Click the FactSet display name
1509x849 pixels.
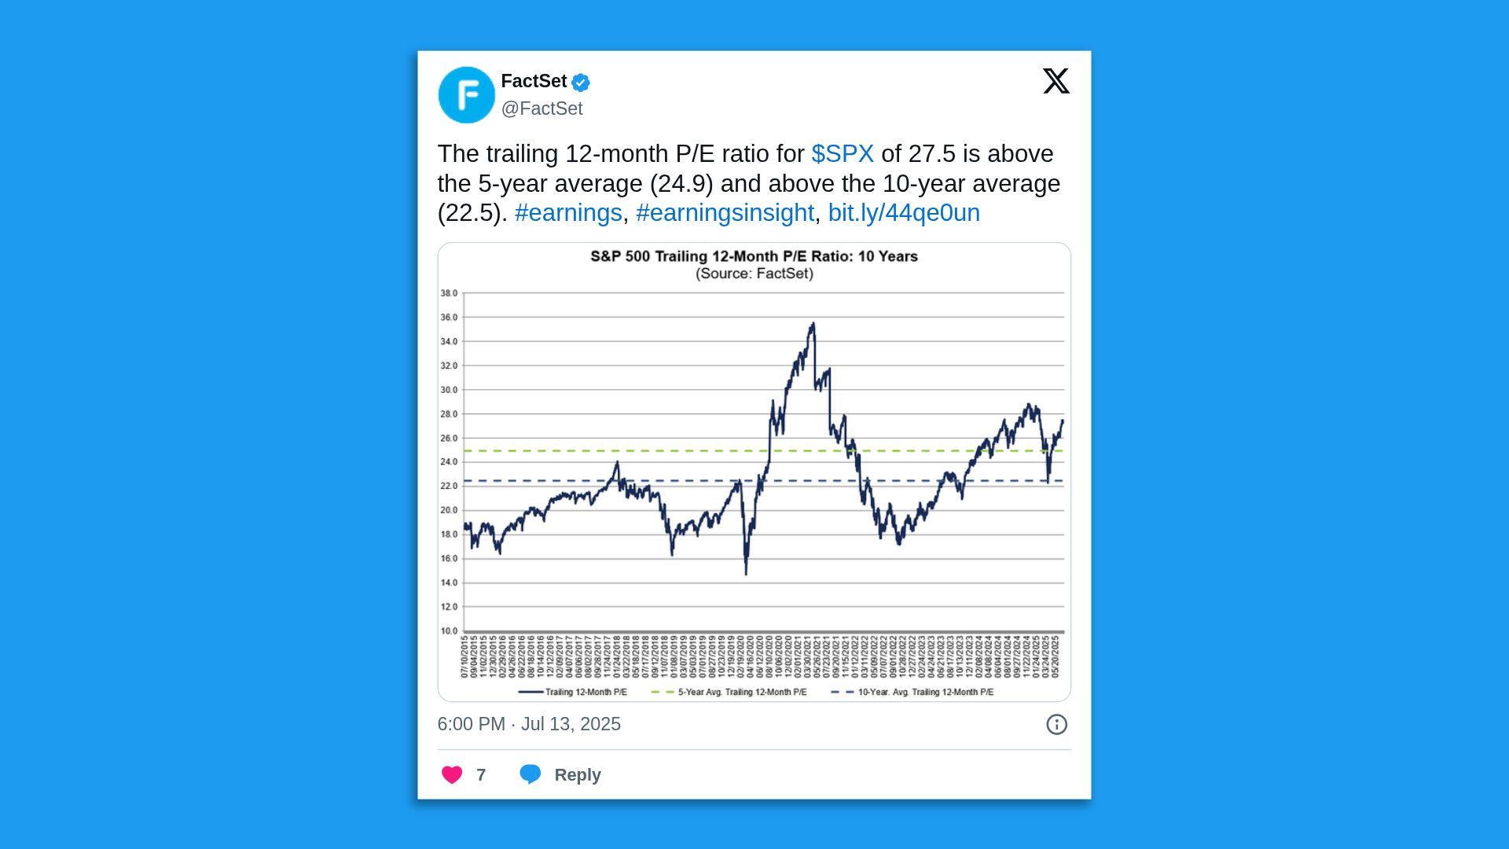pyautogui.click(x=534, y=81)
